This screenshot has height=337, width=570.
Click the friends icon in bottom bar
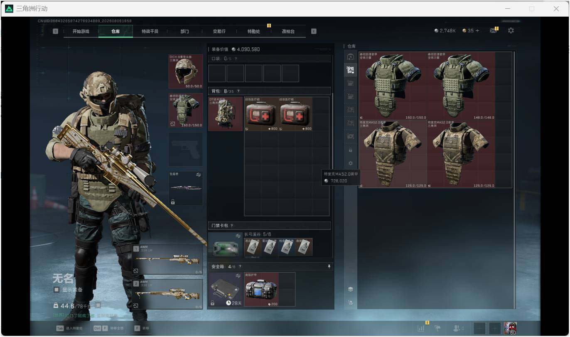457,328
